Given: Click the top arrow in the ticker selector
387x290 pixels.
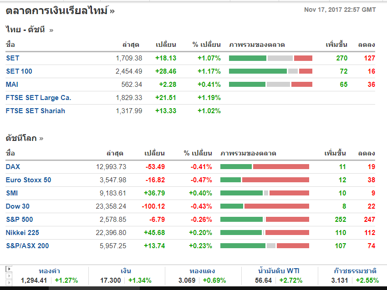Looking at the screenshot, I should pos(9,269).
